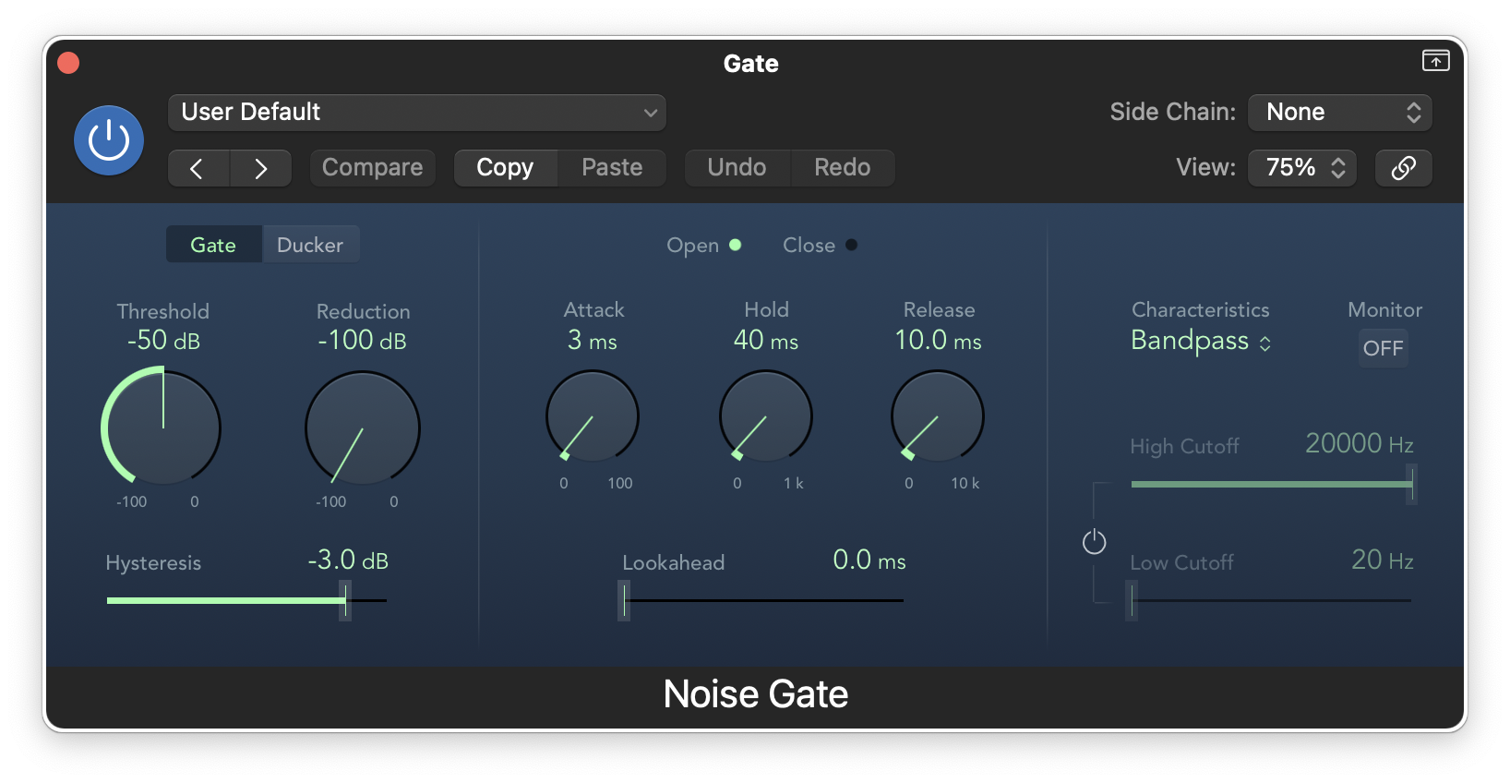Click the pop-out window icon
1510x783 pixels.
(x=1435, y=61)
